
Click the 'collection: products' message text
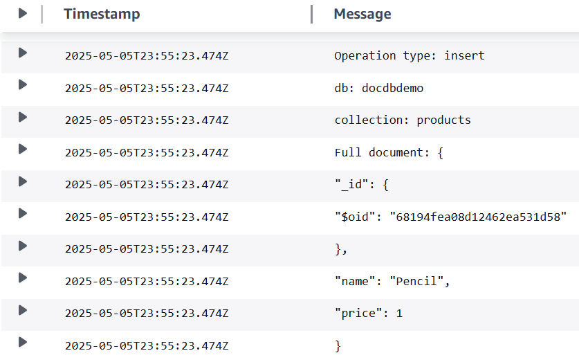click(402, 120)
